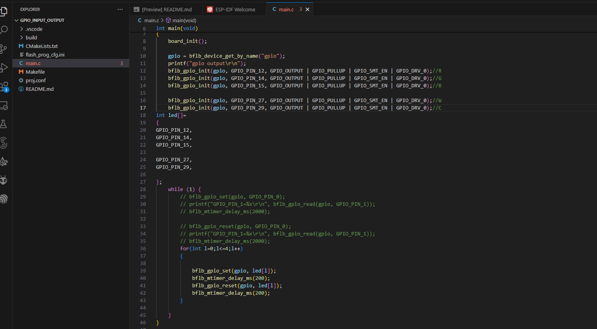Open the Testing flask icon
This screenshot has width=597, height=329.
click(x=4, y=124)
